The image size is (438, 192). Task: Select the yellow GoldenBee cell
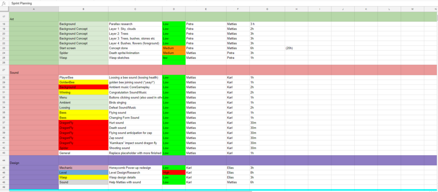(x=83, y=82)
